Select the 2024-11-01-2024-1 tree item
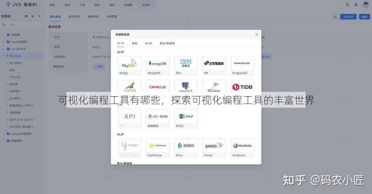The height and width of the screenshot is (194, 372). point(22,120)
